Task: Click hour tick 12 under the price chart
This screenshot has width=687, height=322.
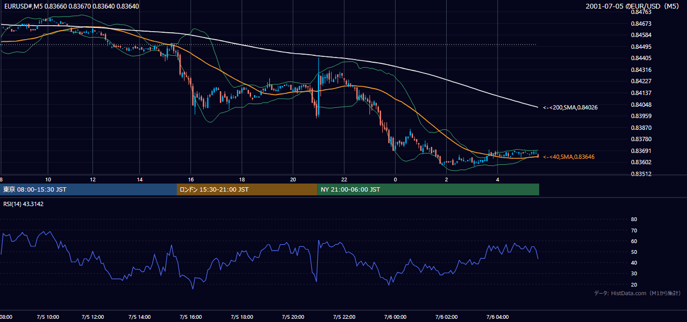Action: pyautogui.click(x=92, y=179)
